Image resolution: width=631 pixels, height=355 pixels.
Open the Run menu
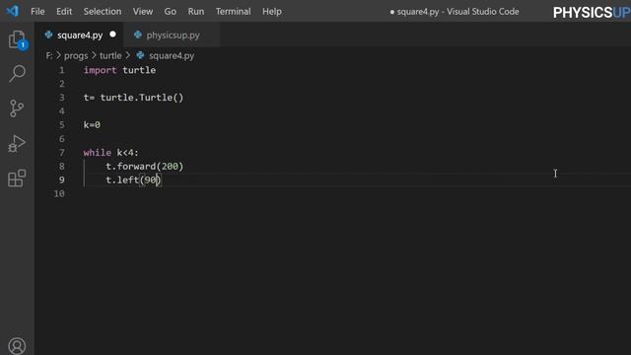coord(196,11)
